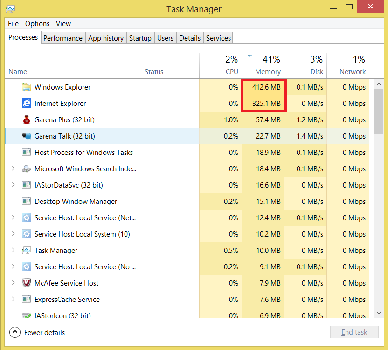Open the Options menu
Image resolution: width=388 pixels, height=350 pixels.
pyautogui.click(x=37, y=24)
